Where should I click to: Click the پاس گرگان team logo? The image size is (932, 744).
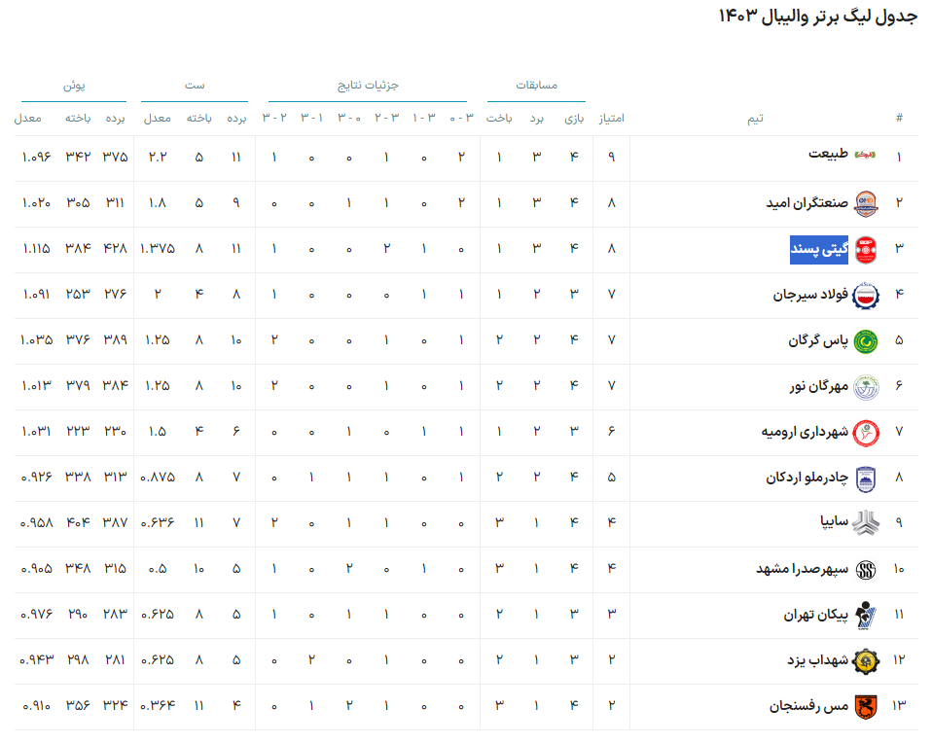(866, 341)
